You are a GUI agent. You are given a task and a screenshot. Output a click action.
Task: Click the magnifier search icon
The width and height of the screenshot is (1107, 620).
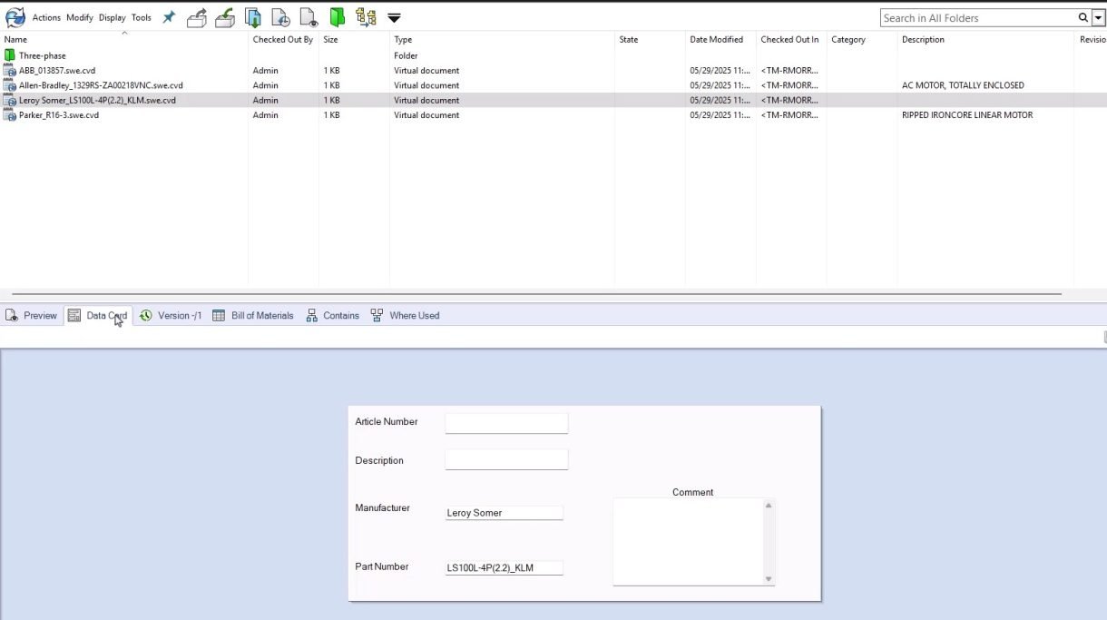[1083, 18]
